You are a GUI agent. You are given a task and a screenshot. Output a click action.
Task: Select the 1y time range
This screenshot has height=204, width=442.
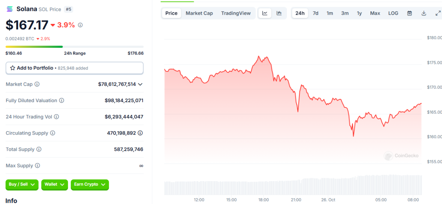(359, 13)
